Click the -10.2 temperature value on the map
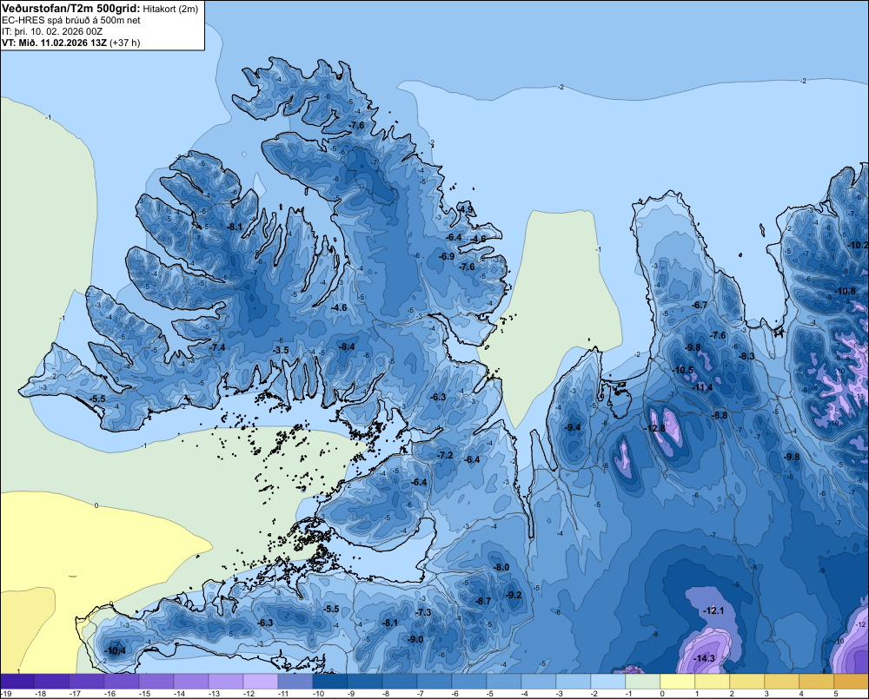 [858, 246]
